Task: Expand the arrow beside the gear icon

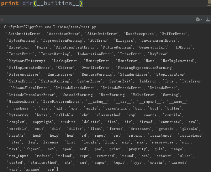Action: [x=201, y=19]
